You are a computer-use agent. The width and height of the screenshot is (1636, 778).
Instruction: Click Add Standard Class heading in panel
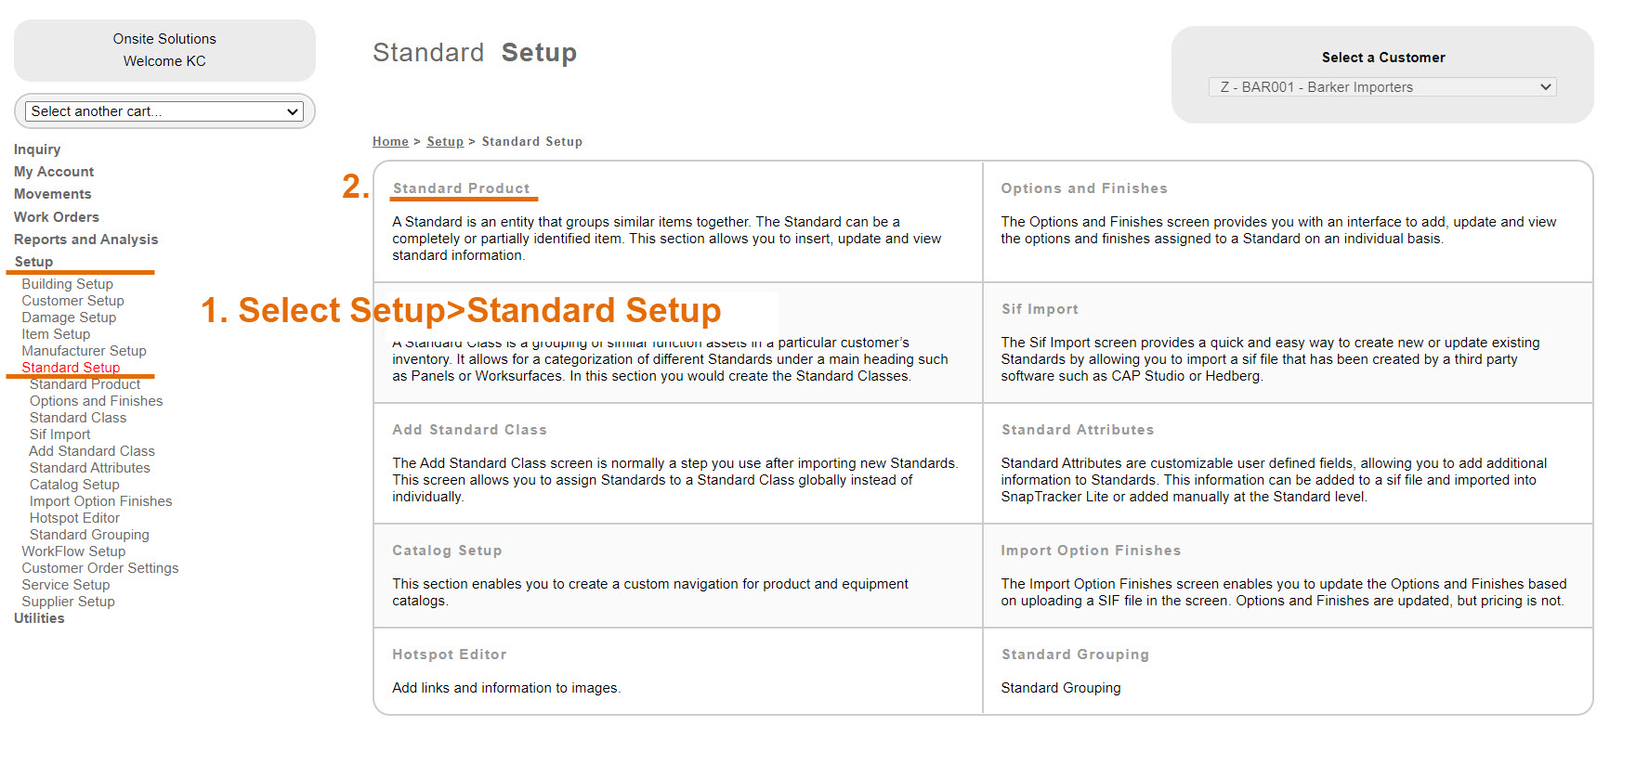point(469,430)
